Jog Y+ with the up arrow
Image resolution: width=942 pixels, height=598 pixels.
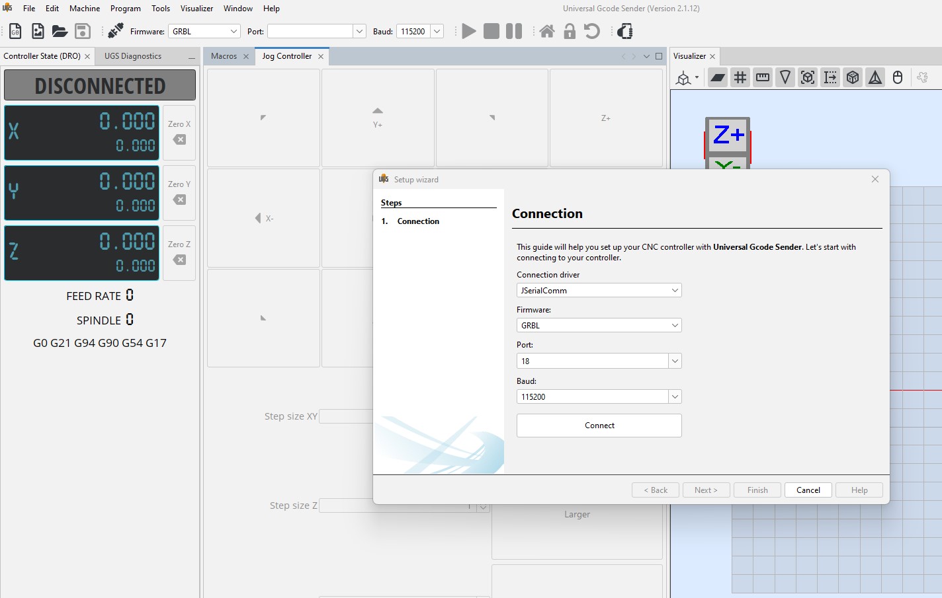click(378, 118)
